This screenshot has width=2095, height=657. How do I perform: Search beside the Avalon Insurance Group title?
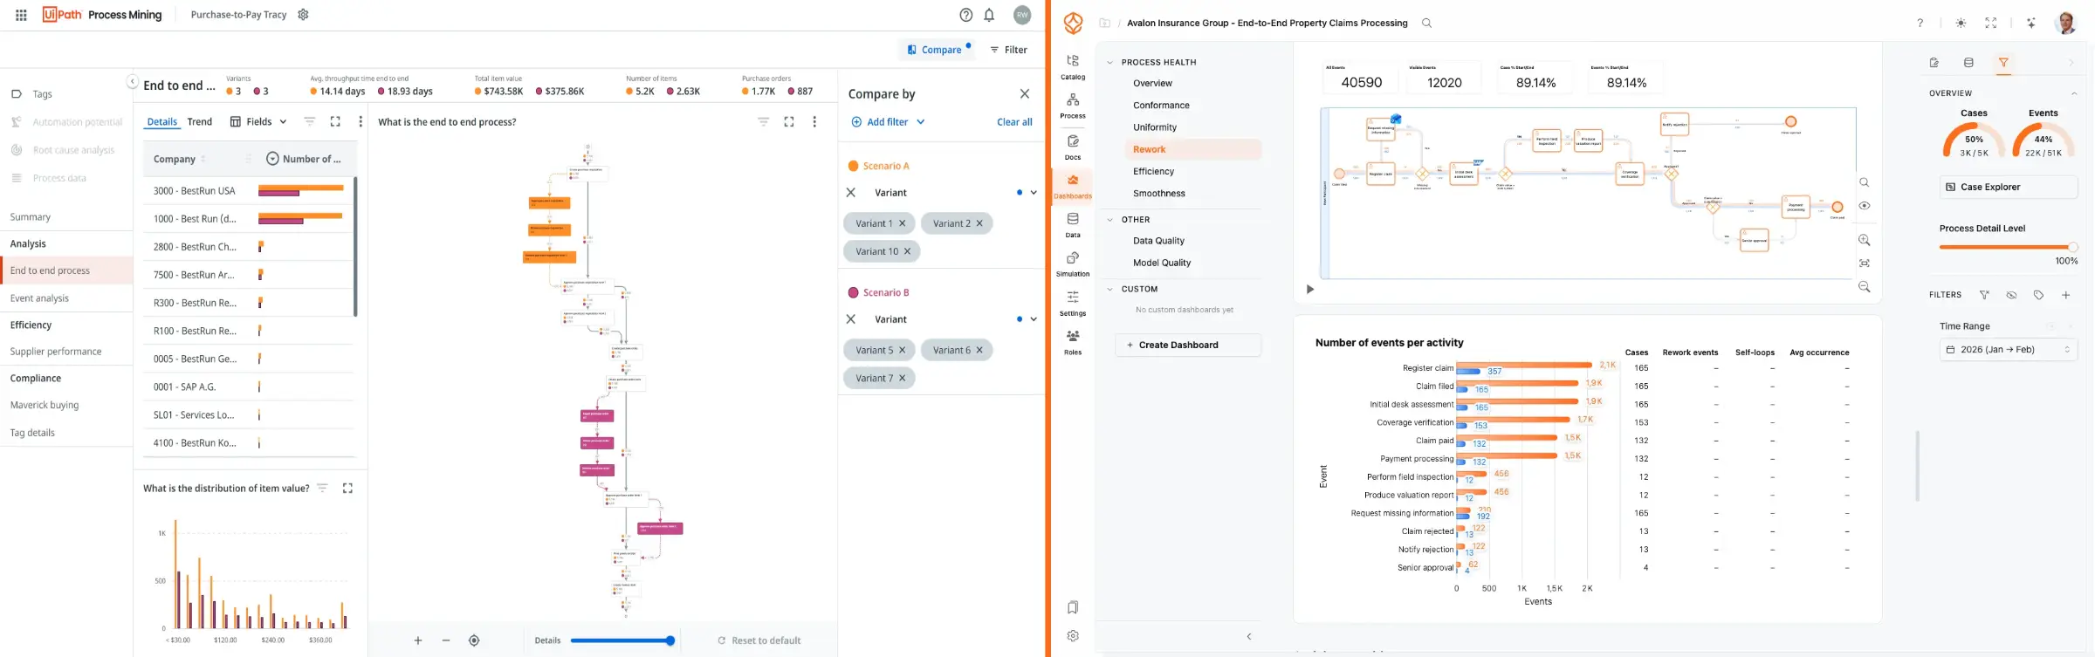point(1426,24)
